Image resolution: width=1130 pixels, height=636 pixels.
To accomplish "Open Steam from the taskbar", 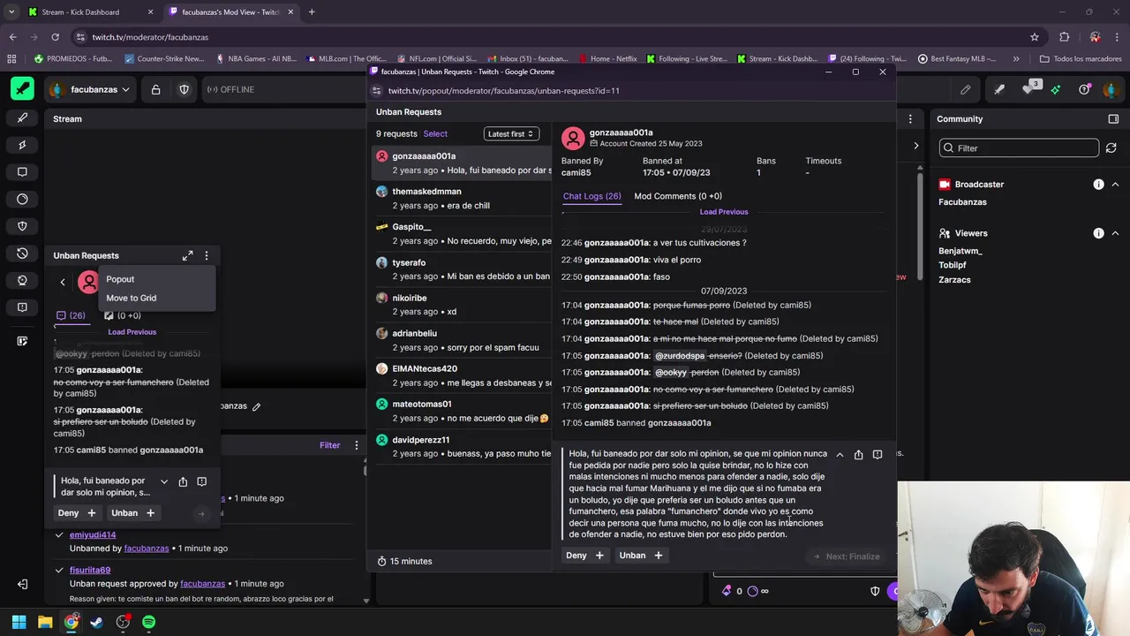I will 97,622.
